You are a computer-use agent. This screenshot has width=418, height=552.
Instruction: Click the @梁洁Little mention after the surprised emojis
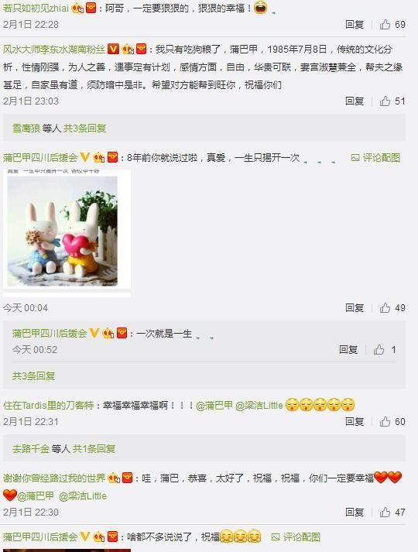click(259, 405)
